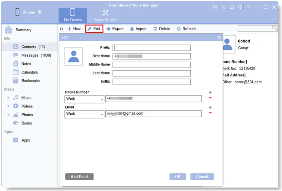This screenshot has width=282, height=191.
Task: Open the hamburger menu in title bar
Action: tap(249, 7)
